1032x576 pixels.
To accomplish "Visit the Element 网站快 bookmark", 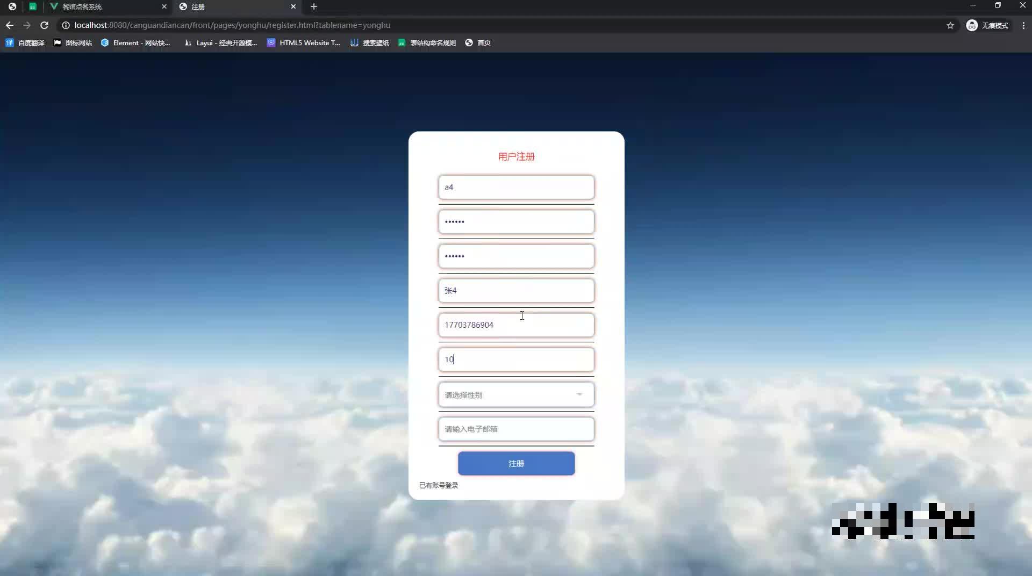I will click(x=136, y=42).
